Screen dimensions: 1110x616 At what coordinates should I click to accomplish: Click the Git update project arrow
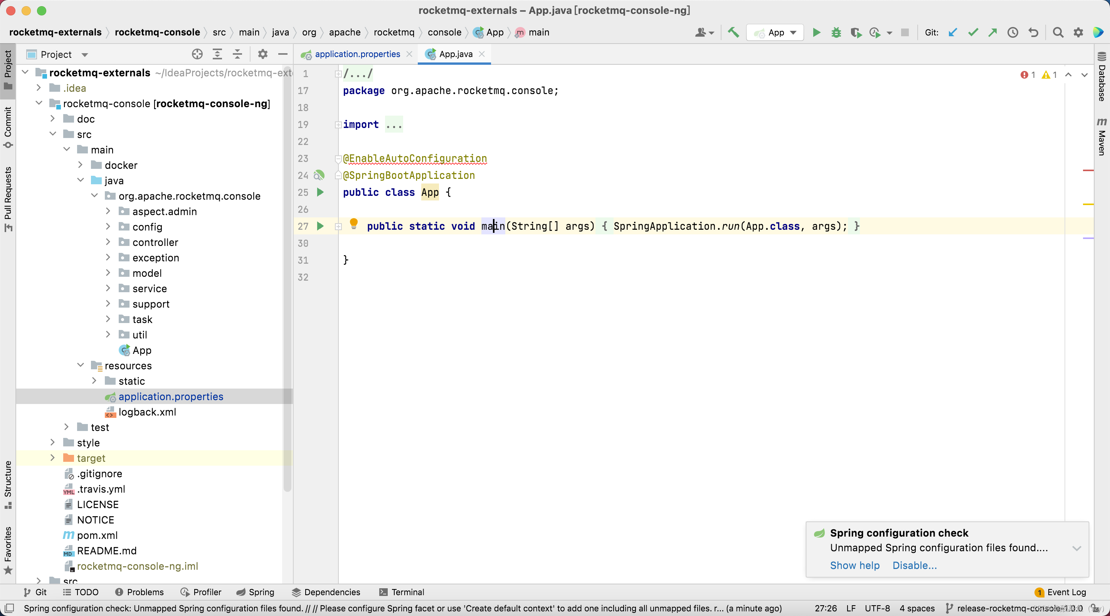[953, 32]
